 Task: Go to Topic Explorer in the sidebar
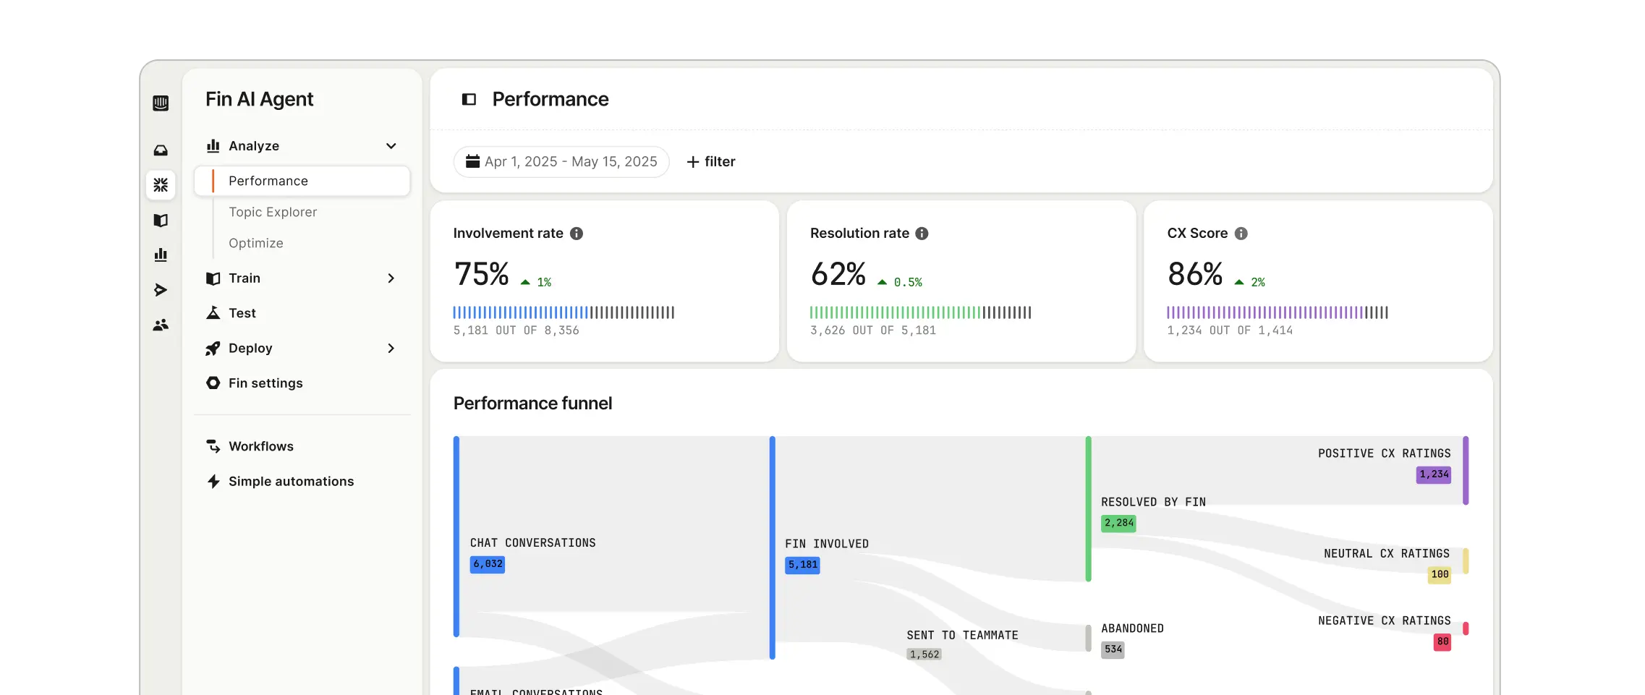click(x=273, y=212)
